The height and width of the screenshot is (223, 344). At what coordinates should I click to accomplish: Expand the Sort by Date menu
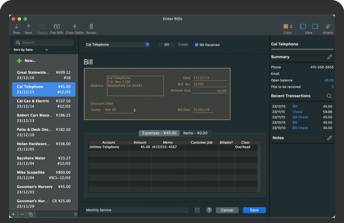point(47,50)
